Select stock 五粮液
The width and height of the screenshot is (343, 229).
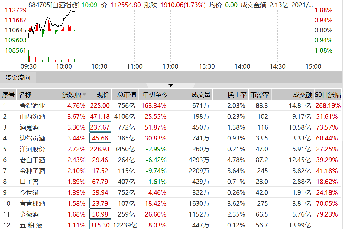coord(31,225)
